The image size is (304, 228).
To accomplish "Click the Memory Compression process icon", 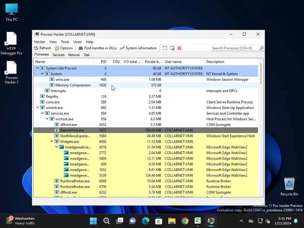I will pyautogui.click(x=52, y=85).
